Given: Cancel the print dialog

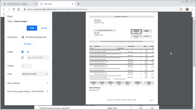Looking at the screenshot, I should click(44, 28).
